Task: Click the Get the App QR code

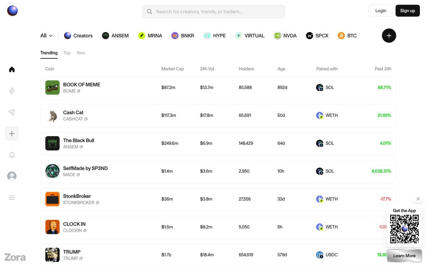Action: click(404, 229)
